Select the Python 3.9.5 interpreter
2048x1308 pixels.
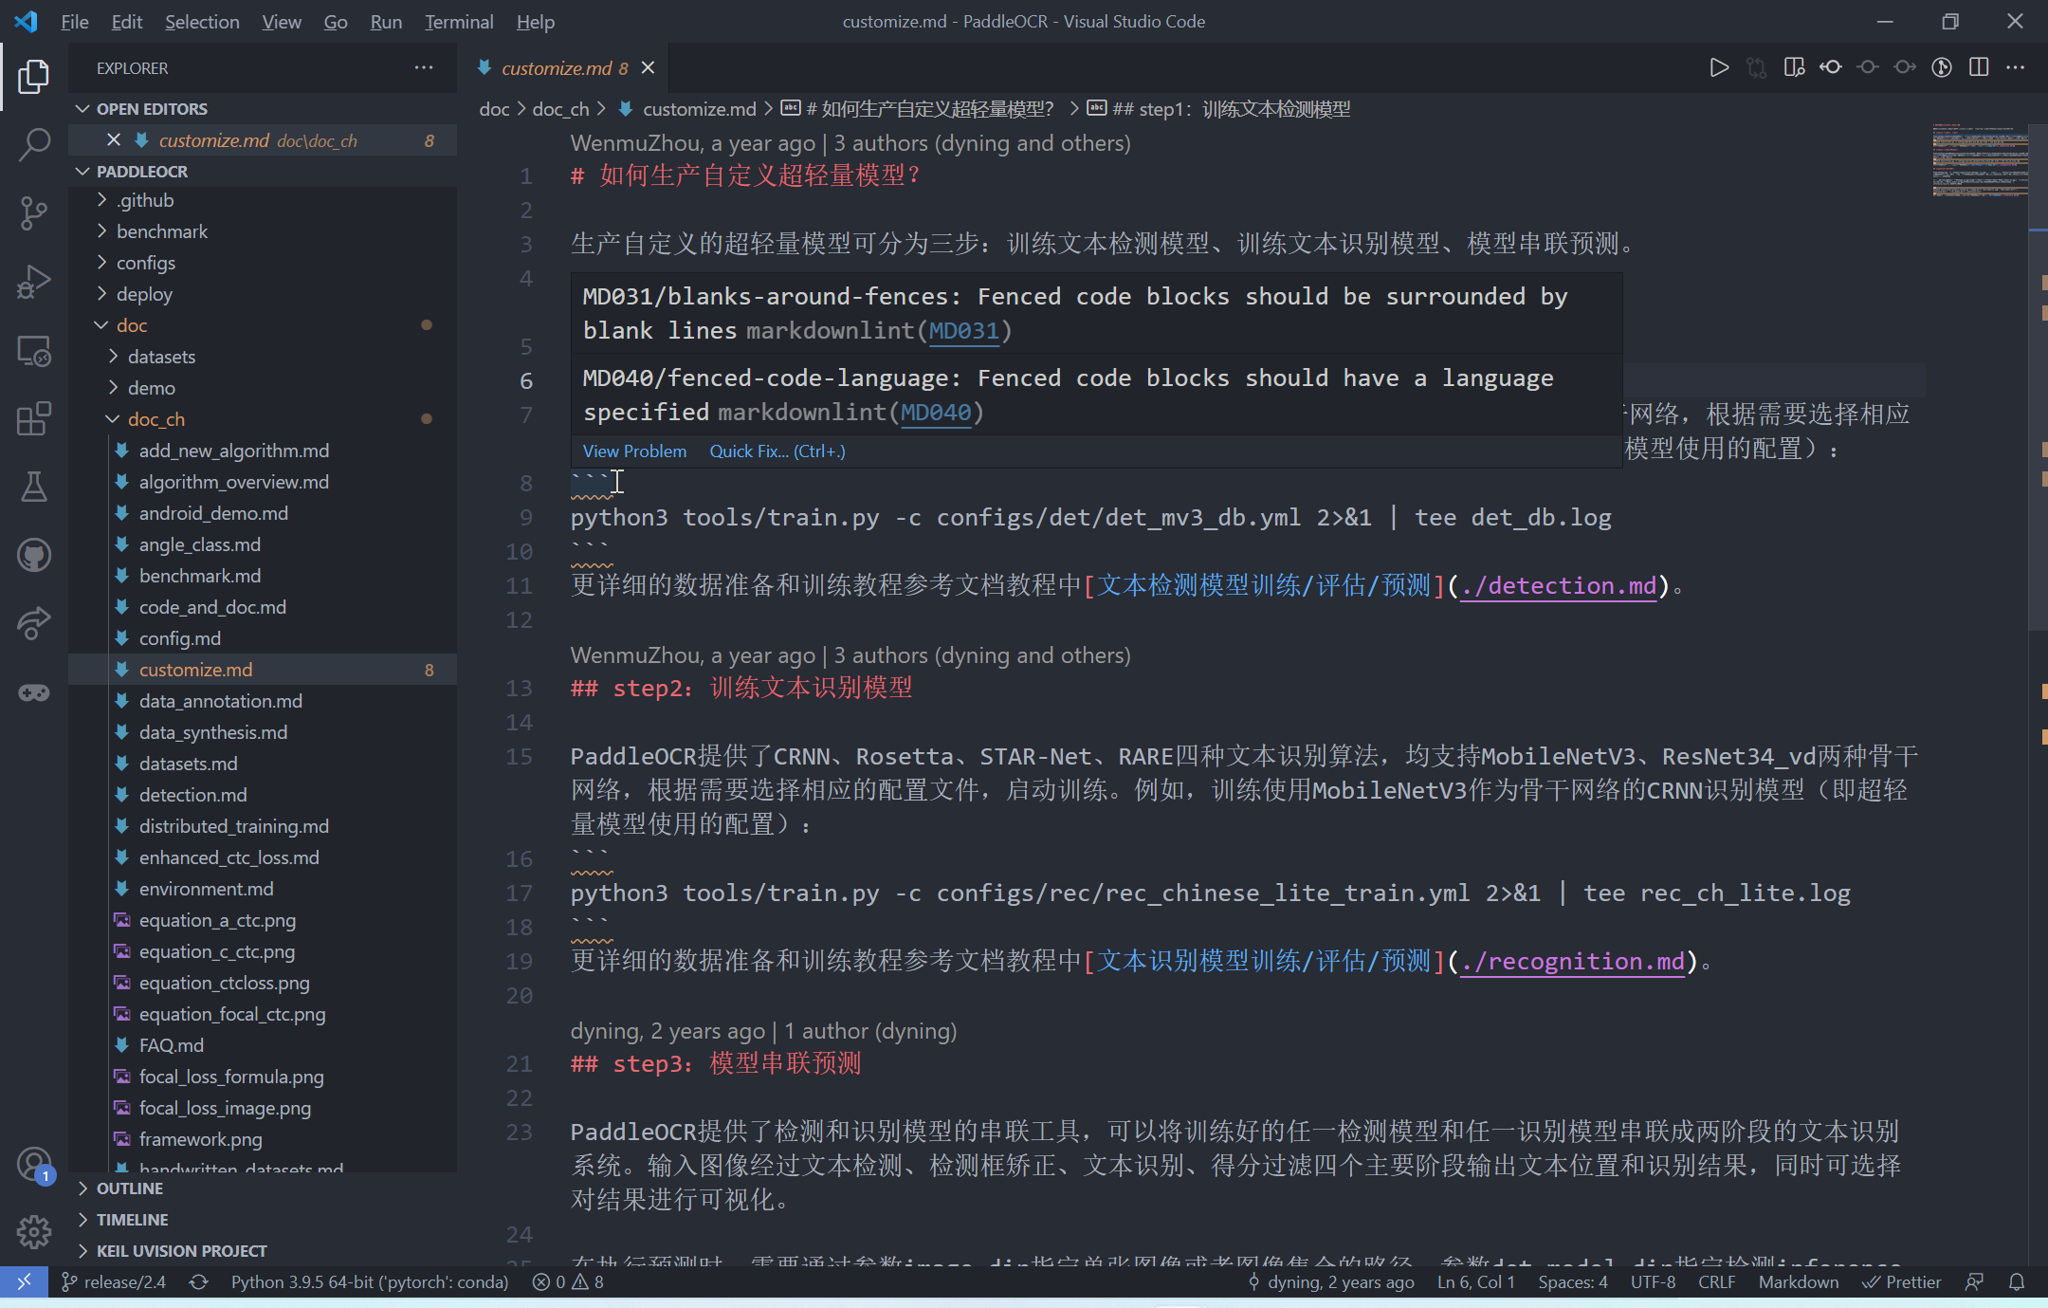click(370, 1281)
